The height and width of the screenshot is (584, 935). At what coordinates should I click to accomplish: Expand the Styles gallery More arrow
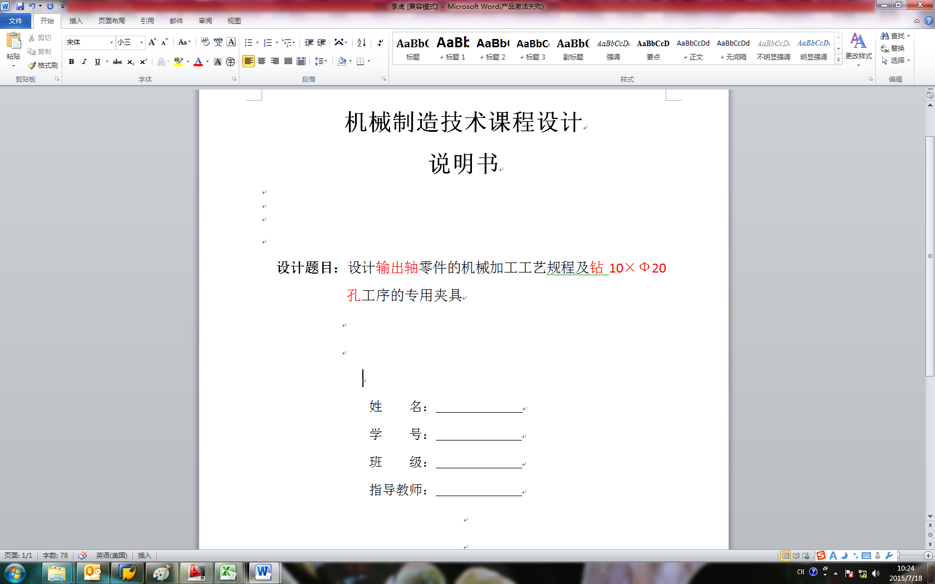click(838, 60)
